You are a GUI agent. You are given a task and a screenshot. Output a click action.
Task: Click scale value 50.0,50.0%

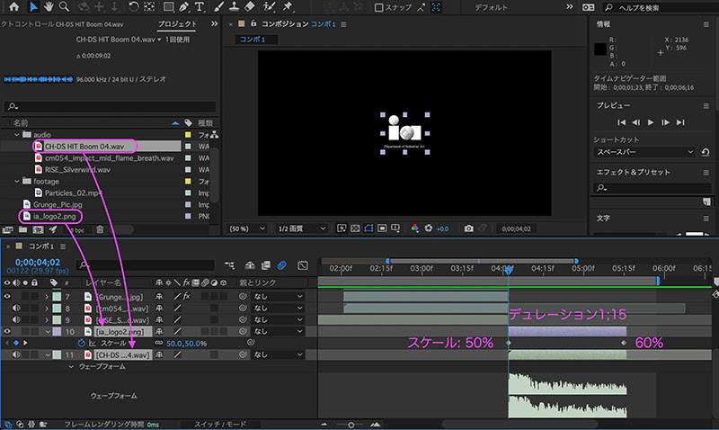[186, 344]
